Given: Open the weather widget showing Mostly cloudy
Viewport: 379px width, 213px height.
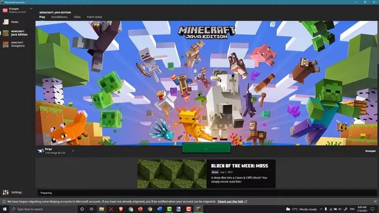Looking at the screenshot, I should coord(301,209).
